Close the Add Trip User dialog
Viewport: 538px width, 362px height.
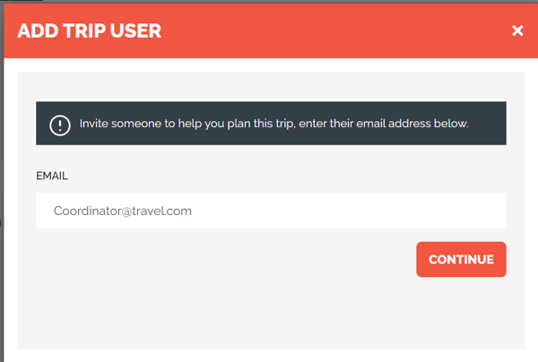coord(516,31)
